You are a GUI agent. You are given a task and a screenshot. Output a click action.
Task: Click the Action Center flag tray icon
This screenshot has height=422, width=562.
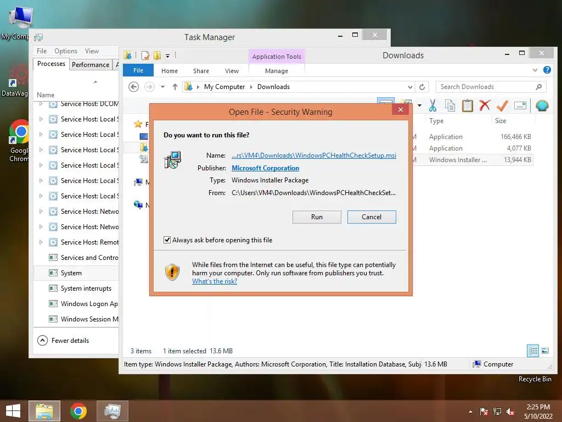click(484, 412)
